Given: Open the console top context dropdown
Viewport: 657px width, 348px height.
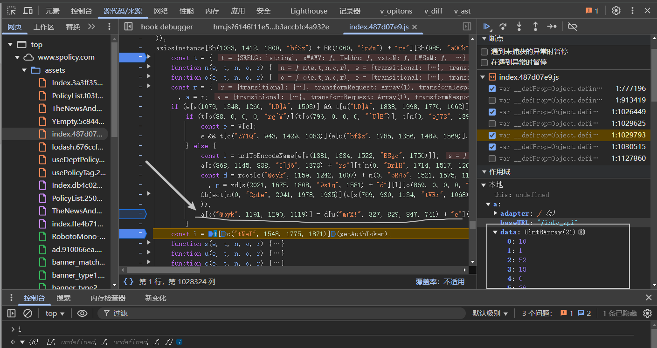Looking at the screenshot, I should point(55,314).
